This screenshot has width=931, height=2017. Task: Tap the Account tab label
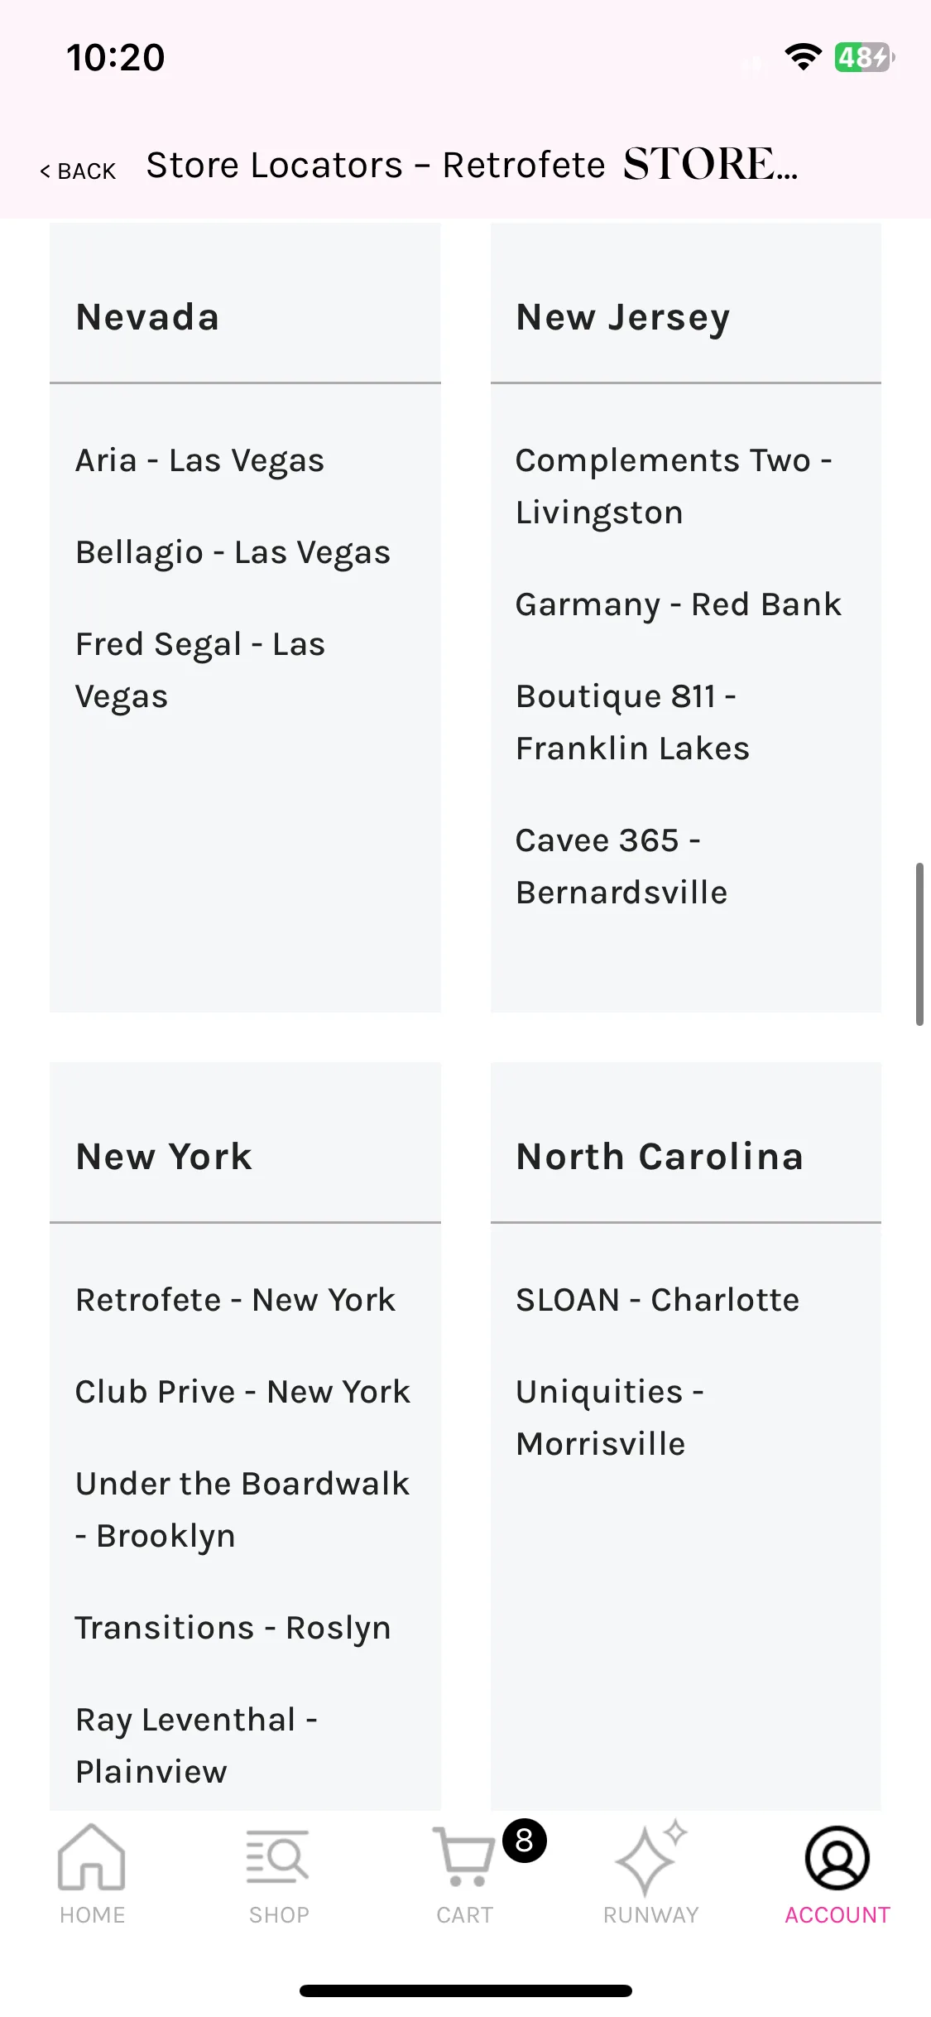[x=837, y=1915]
